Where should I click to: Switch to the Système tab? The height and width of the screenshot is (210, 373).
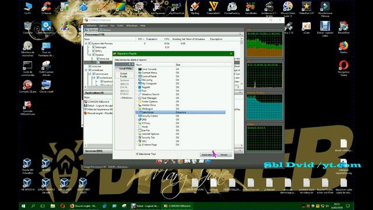pos(92,30)
